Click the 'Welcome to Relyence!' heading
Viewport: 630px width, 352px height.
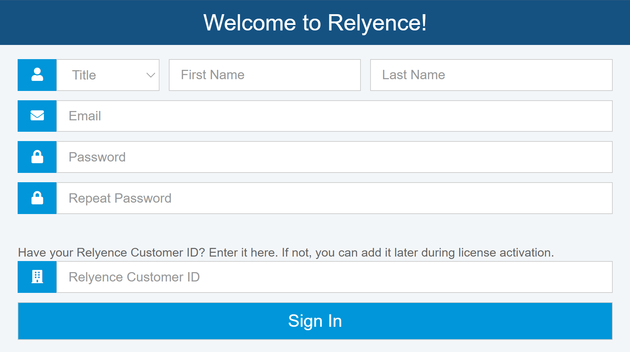(315, 23)
